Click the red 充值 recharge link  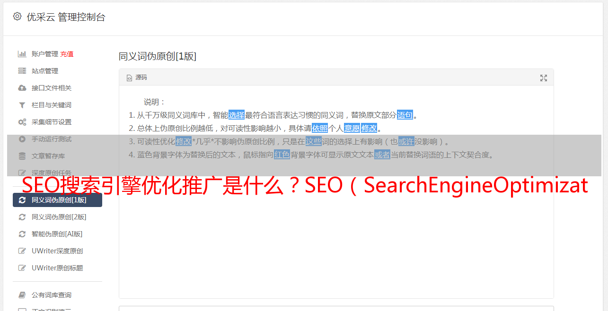67,54
